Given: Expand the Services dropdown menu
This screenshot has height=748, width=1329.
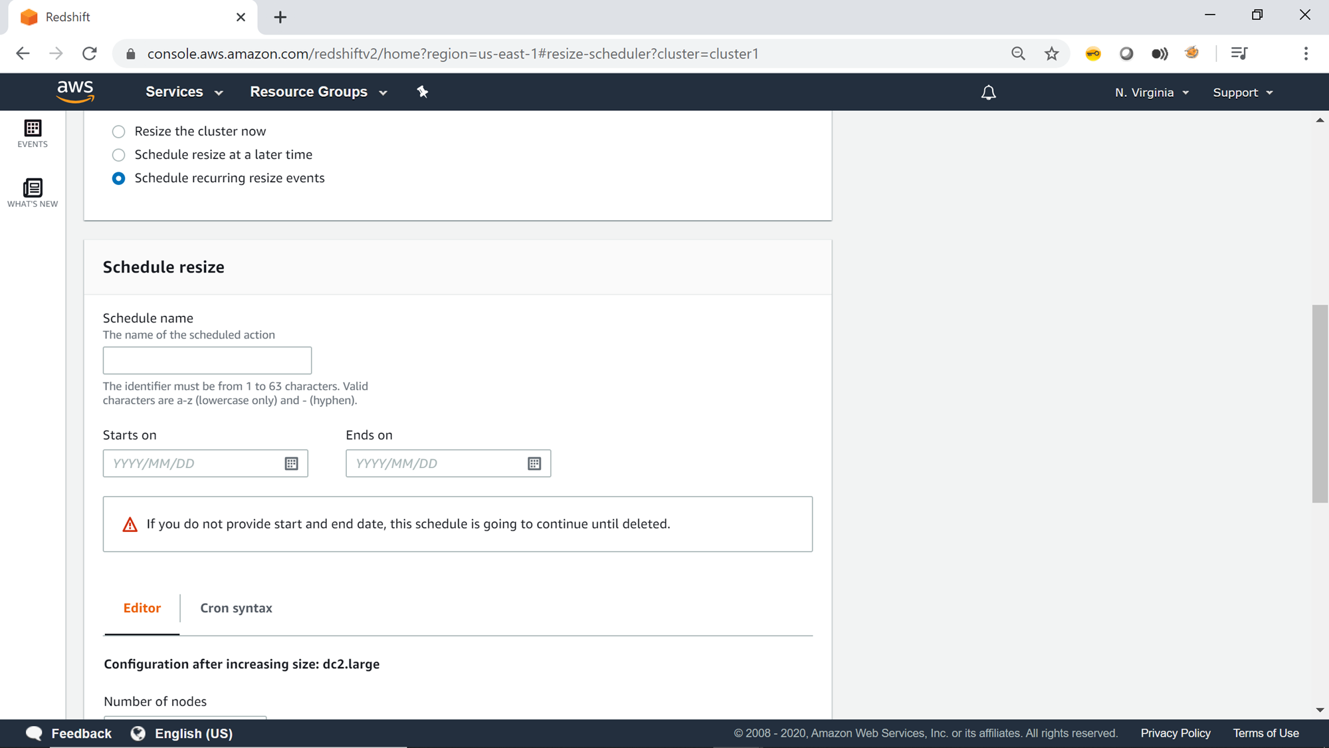Looking at the screenshot, I should click(x=184, y=92).
